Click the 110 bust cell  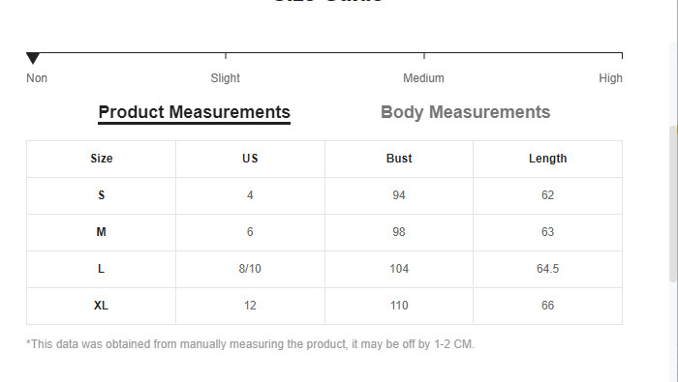tap(399, 306)
